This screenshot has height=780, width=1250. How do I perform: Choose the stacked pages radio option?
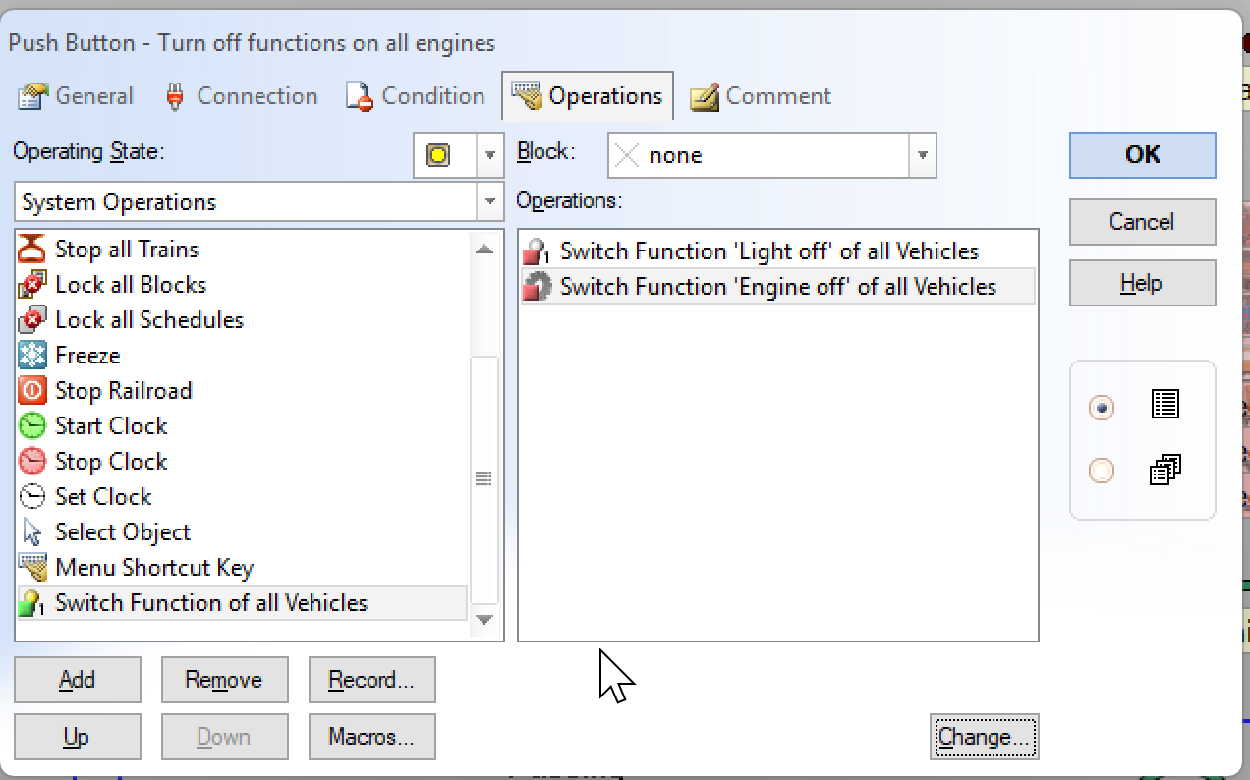1102,472
